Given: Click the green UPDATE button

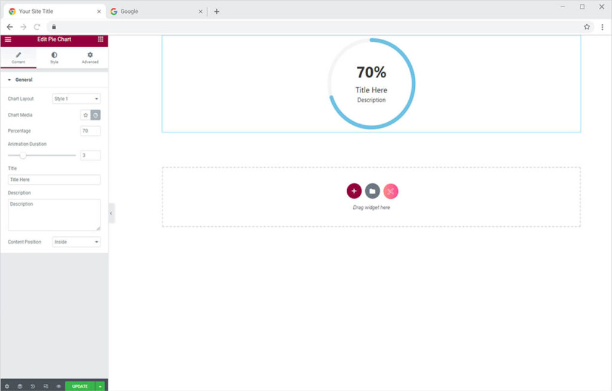Looking at the screenshot, I should point(80,386).
